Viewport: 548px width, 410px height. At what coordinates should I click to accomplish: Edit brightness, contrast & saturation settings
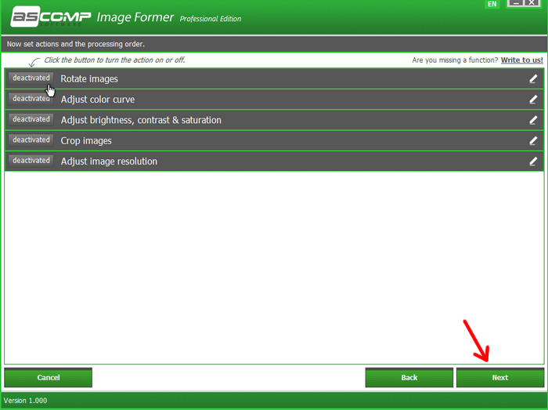tap(533, 120)
